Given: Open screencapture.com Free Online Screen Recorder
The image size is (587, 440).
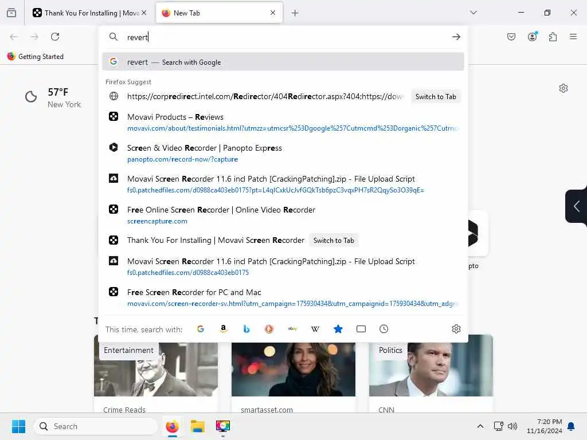Looking at the screenshot, I should point(283,215).
